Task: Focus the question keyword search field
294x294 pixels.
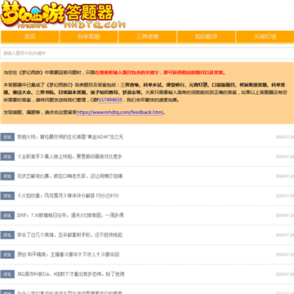Action: tap(147, 53)
